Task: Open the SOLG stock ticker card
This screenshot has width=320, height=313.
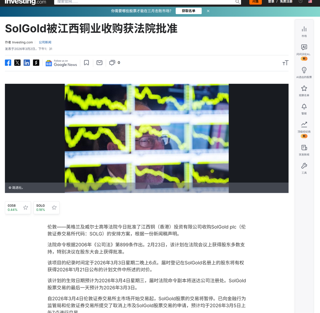Action: (47, 208)
